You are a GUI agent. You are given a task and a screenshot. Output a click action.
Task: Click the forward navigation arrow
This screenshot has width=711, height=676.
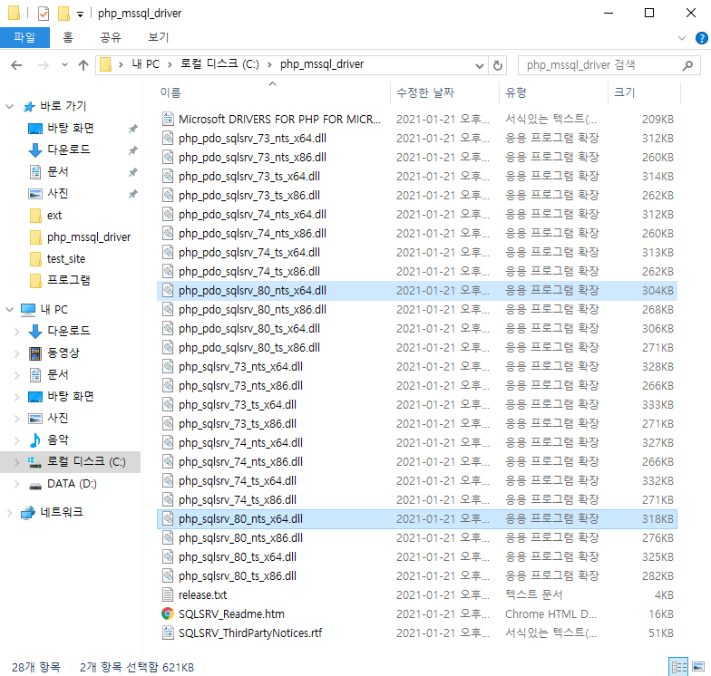(x=44, y=65)
